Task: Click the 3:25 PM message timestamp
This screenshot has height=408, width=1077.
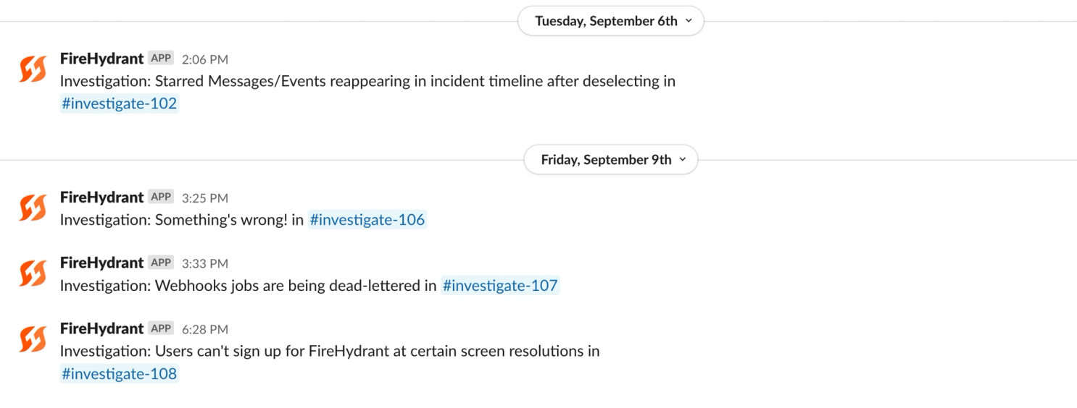Action: click(x=205, y=197)
